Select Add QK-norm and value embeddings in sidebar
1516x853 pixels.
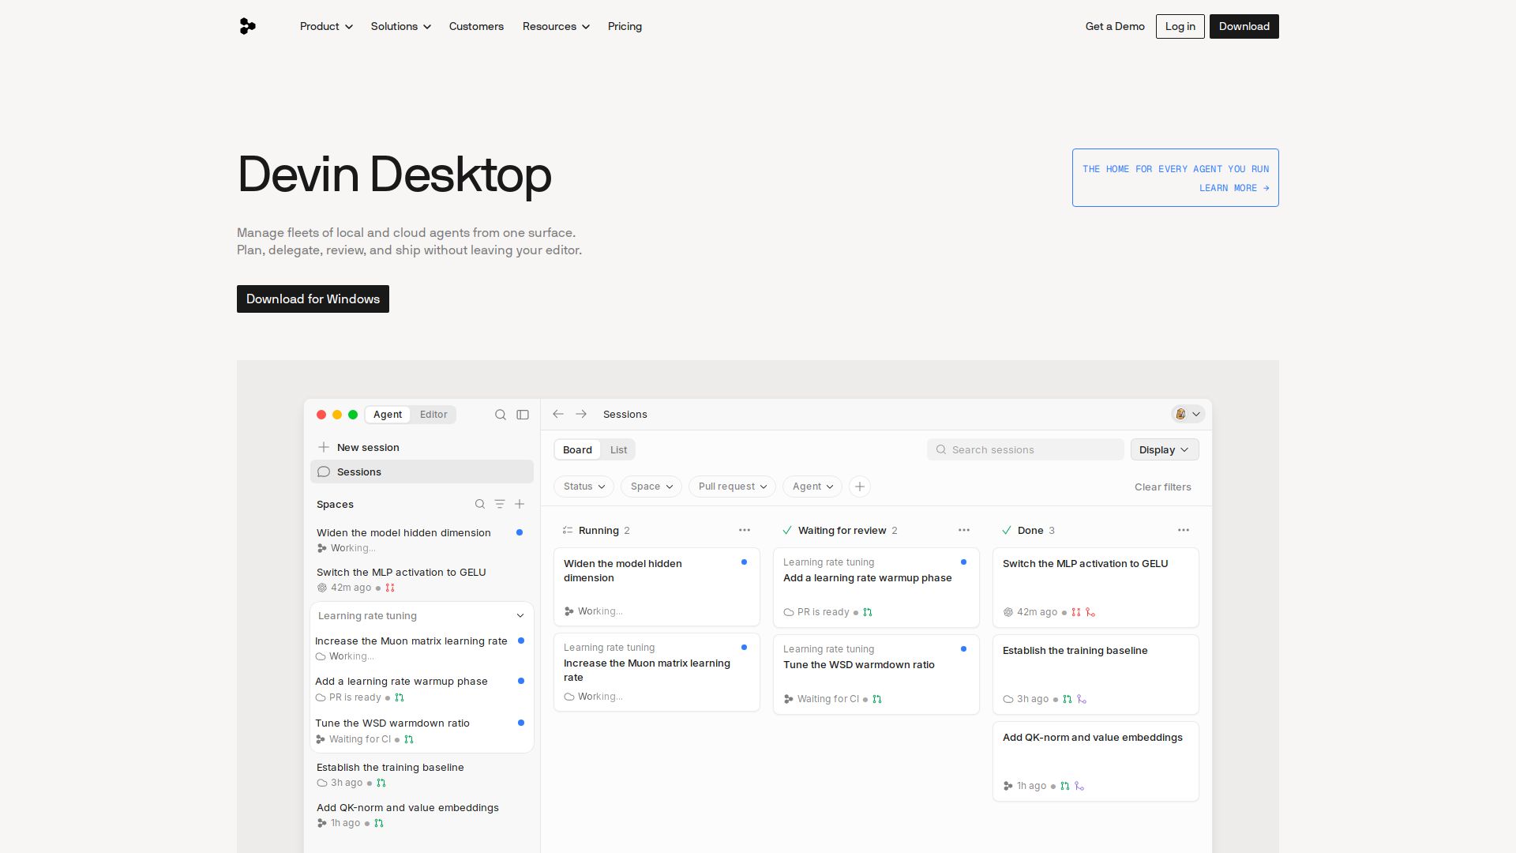click(x=422, y=815)
